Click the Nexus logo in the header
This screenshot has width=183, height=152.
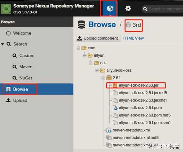tap(6, 9)
